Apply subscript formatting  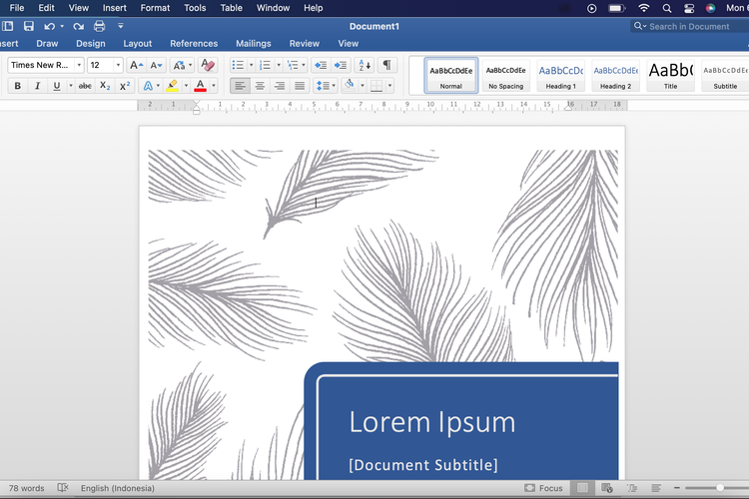[105, 87]
